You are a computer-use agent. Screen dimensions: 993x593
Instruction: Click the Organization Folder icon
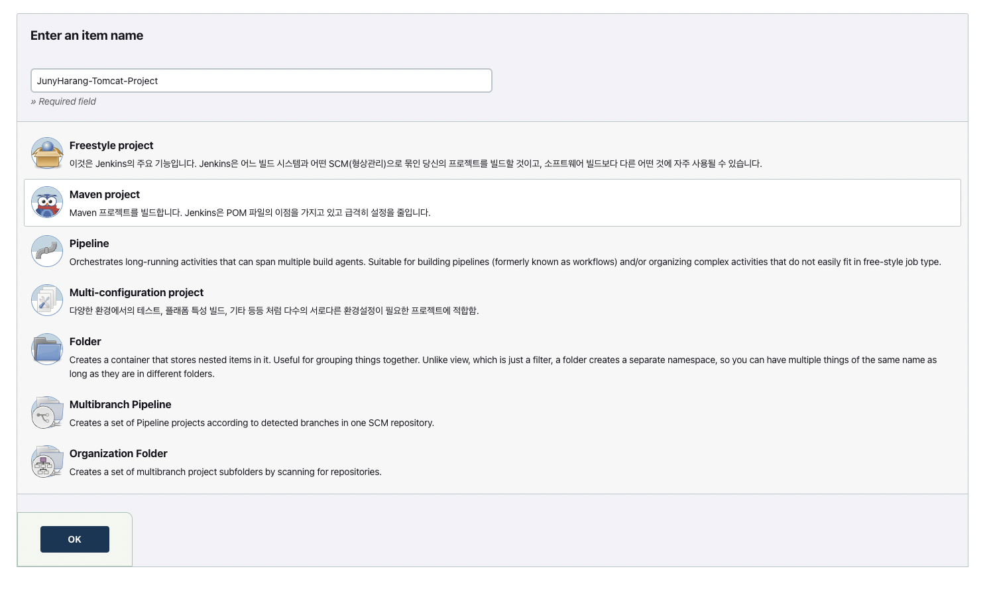[x=47, y=462]
